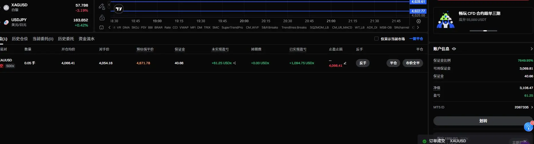Select the SQZMOM_LB indicator
Viewport: 534px width, 144px height.
tap(319, 28)
